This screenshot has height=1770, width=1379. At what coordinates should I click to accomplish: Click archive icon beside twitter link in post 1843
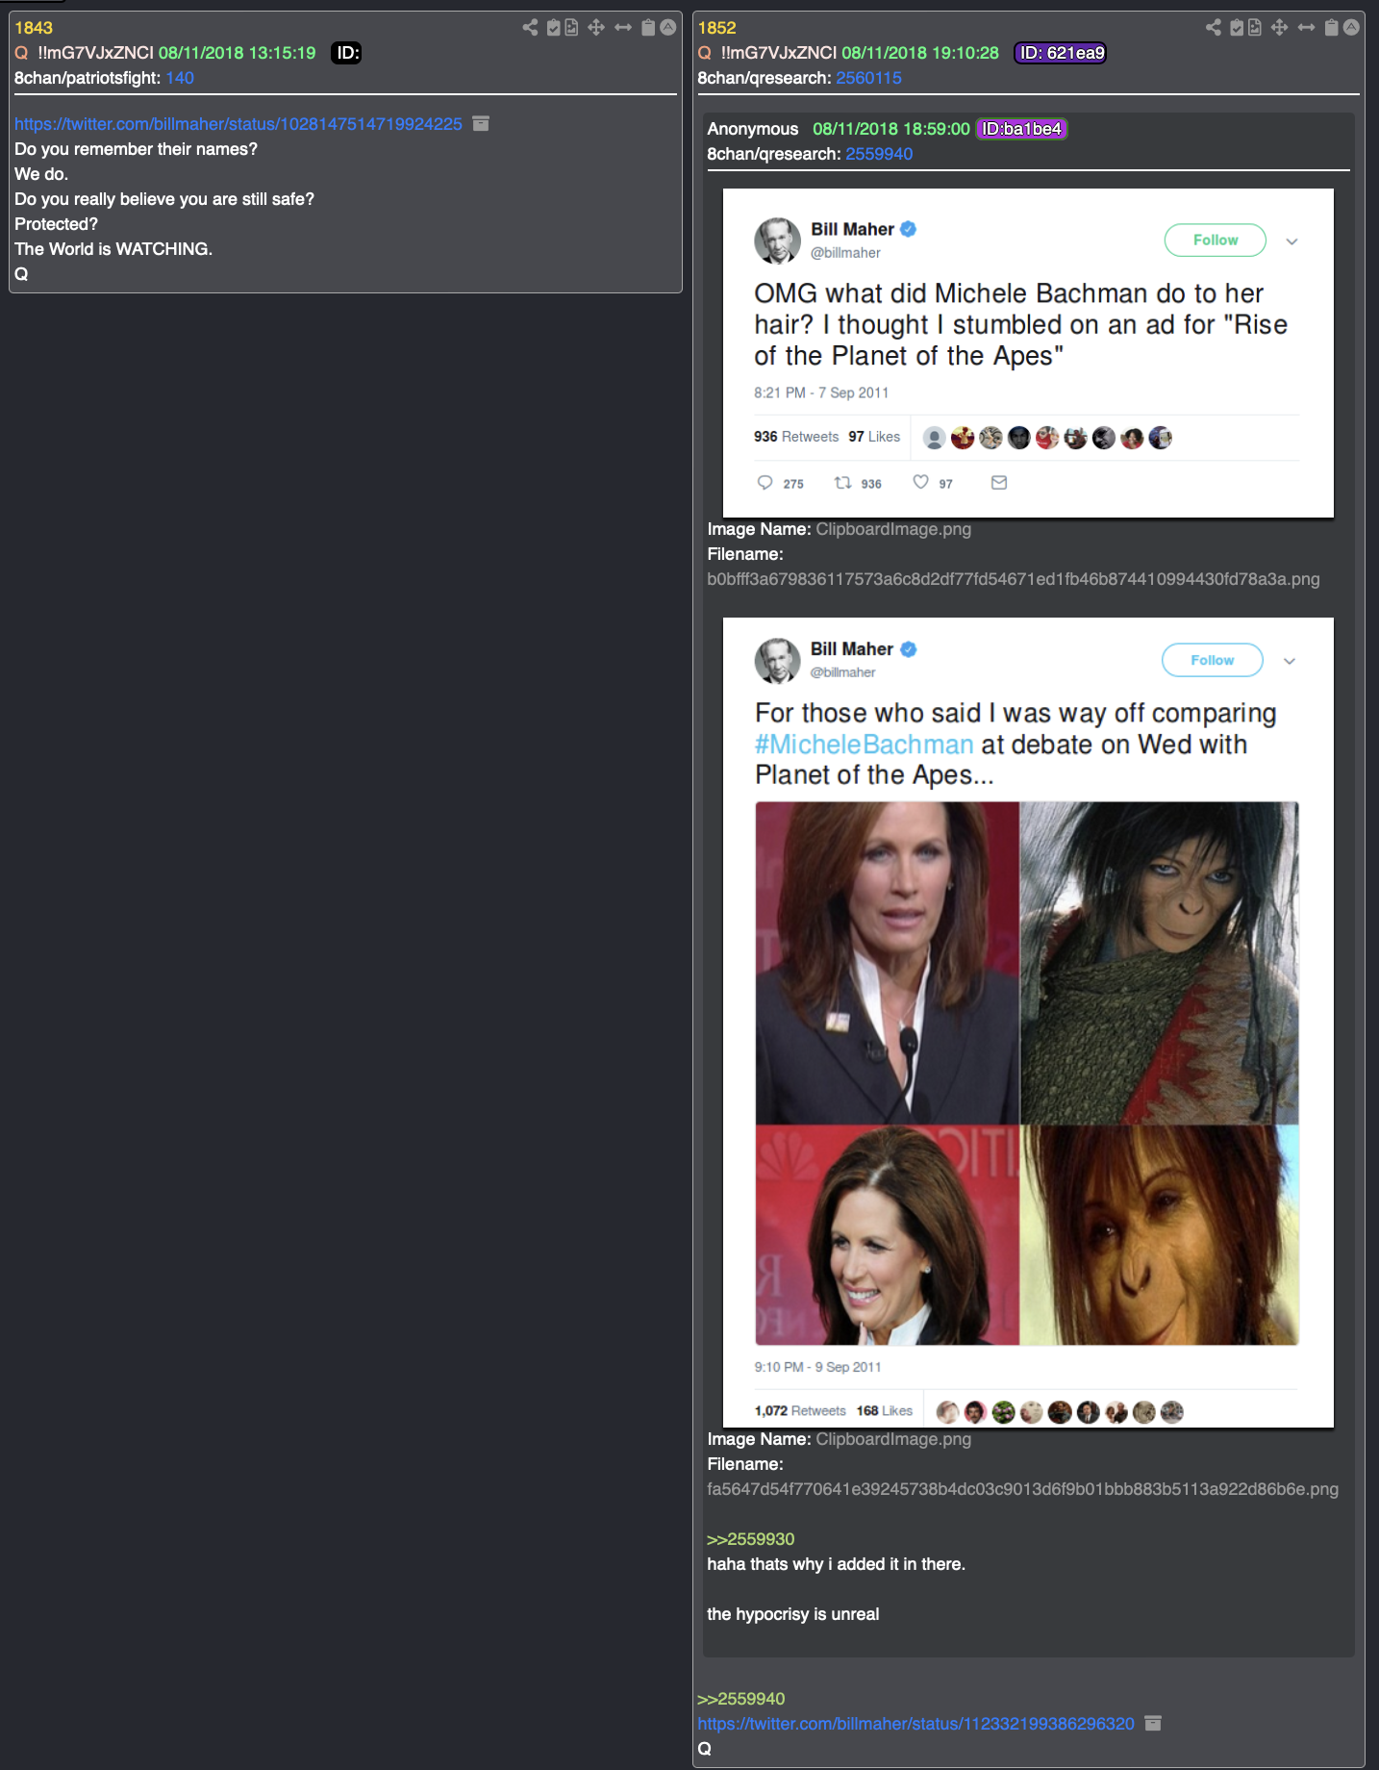pyautogui.click(x=481, y=123)
